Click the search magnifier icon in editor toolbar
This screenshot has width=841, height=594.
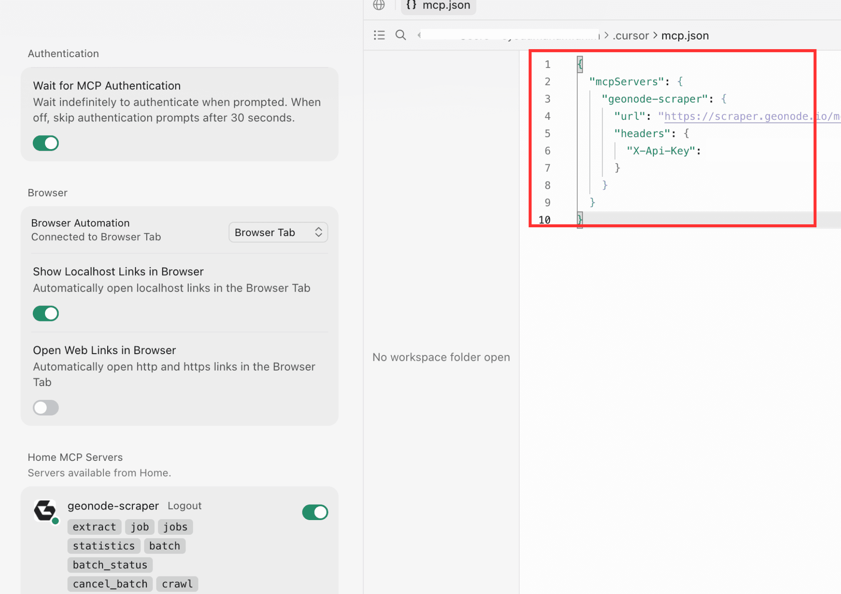(x=401, y=35)
